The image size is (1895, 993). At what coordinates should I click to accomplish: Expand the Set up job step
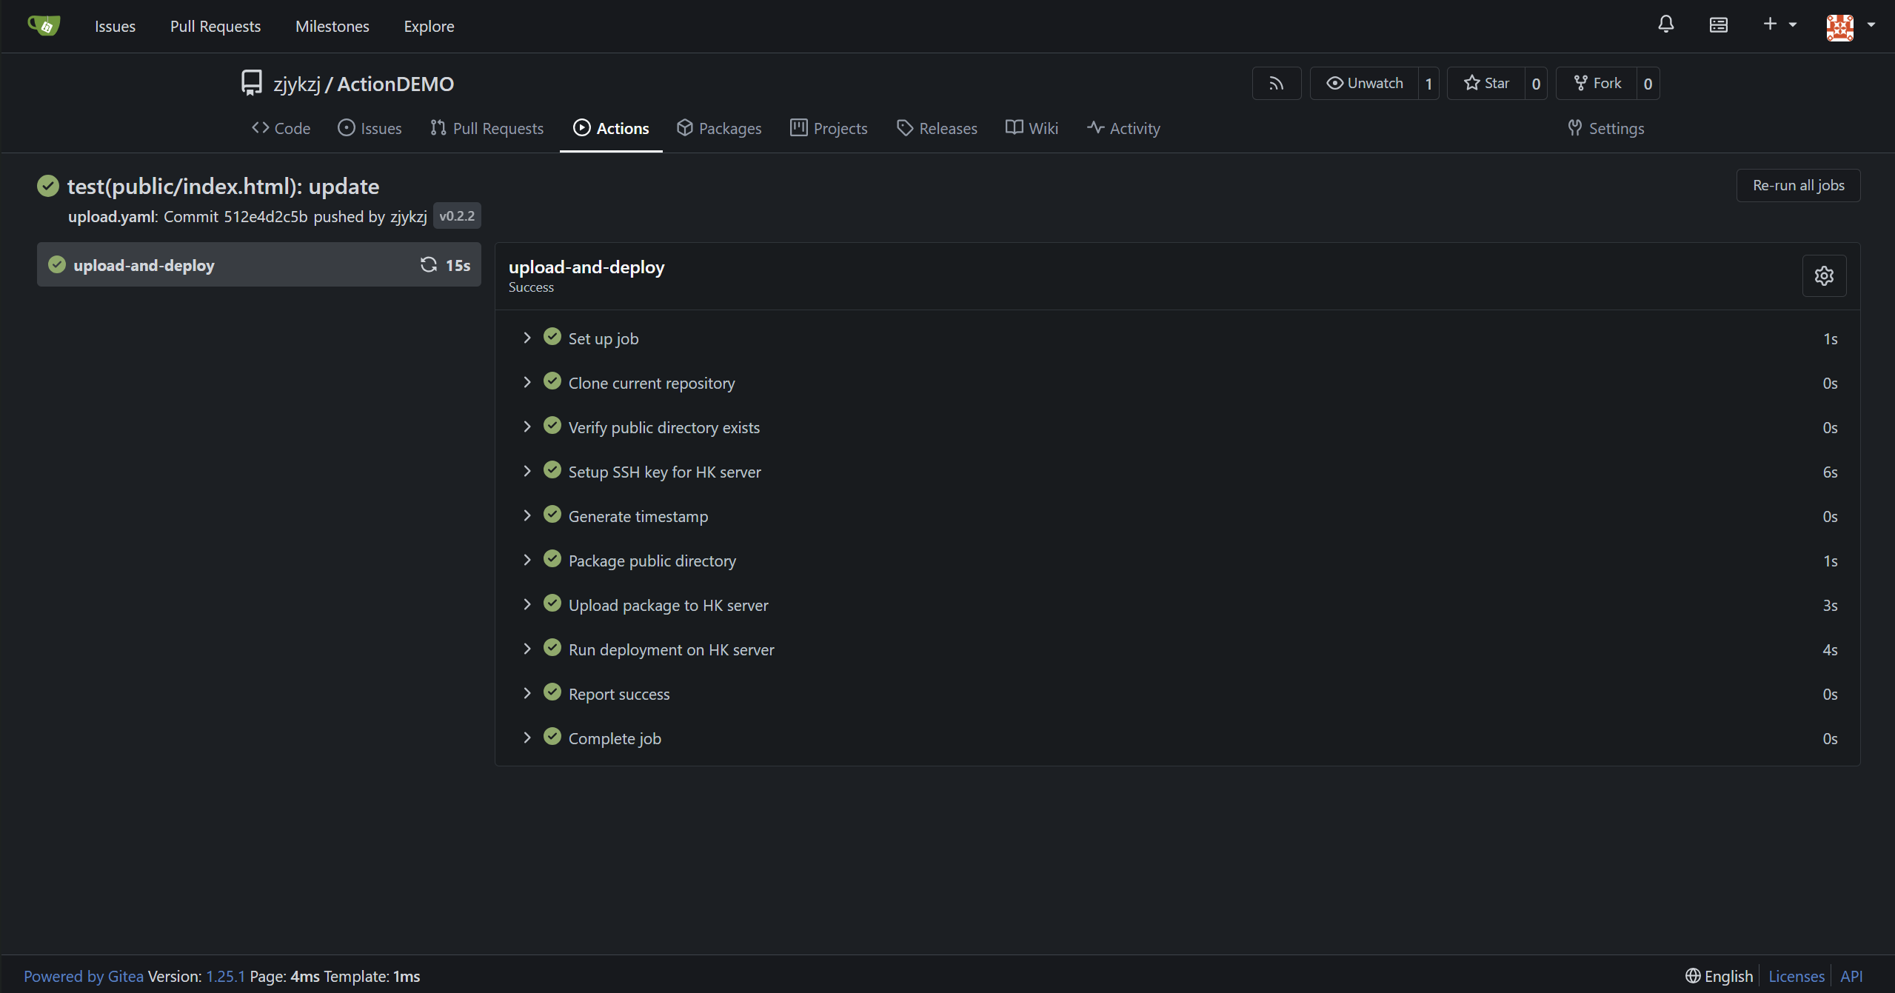pos(602,338)
